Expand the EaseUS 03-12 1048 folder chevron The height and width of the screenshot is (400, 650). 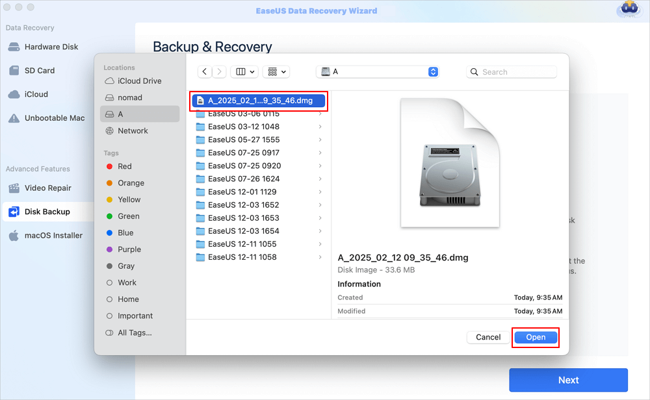(x=320, y=127)
